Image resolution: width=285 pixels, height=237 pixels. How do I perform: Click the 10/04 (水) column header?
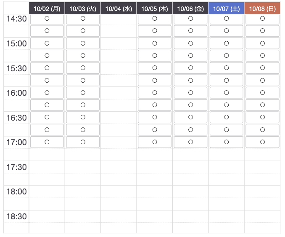coord(119,8)
